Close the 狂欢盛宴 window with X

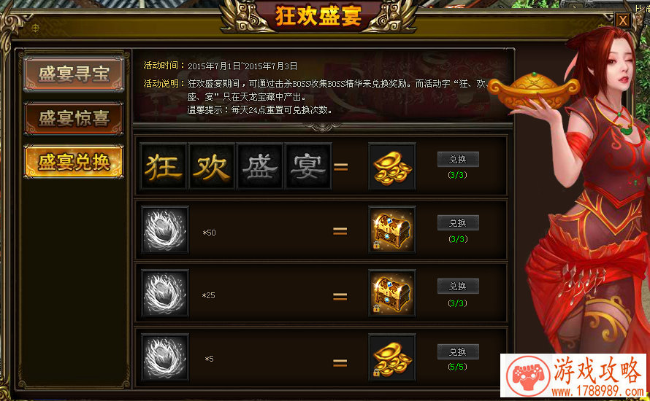(x=623, y=20)
